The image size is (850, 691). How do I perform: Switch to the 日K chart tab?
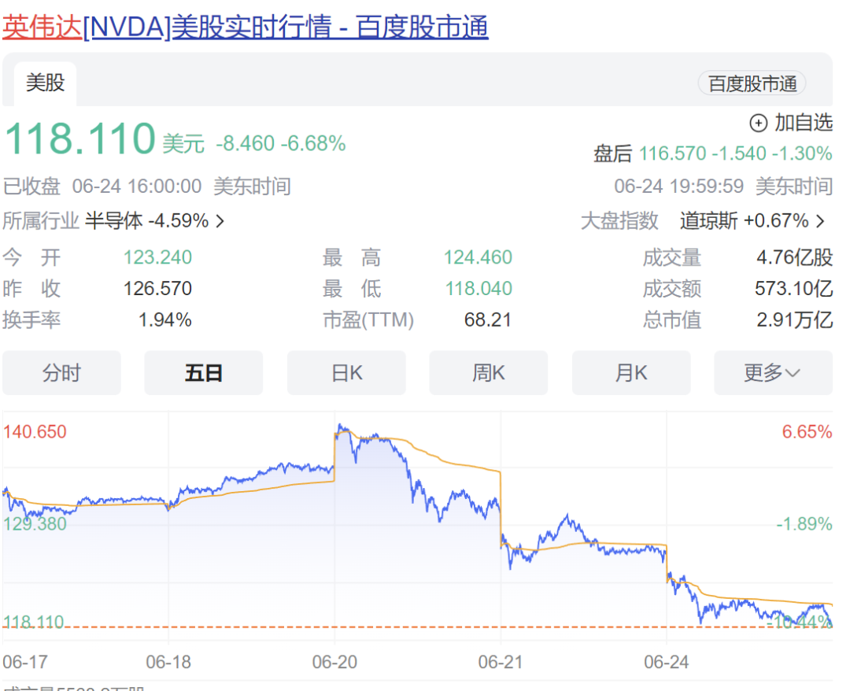pyautogui.click(x=346, y=373)
